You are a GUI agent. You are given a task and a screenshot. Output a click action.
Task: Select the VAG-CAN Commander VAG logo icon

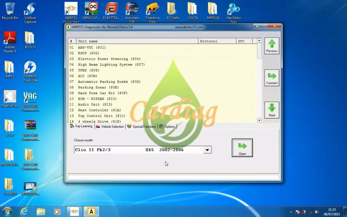pyautogui.click(x=30, y=101)
